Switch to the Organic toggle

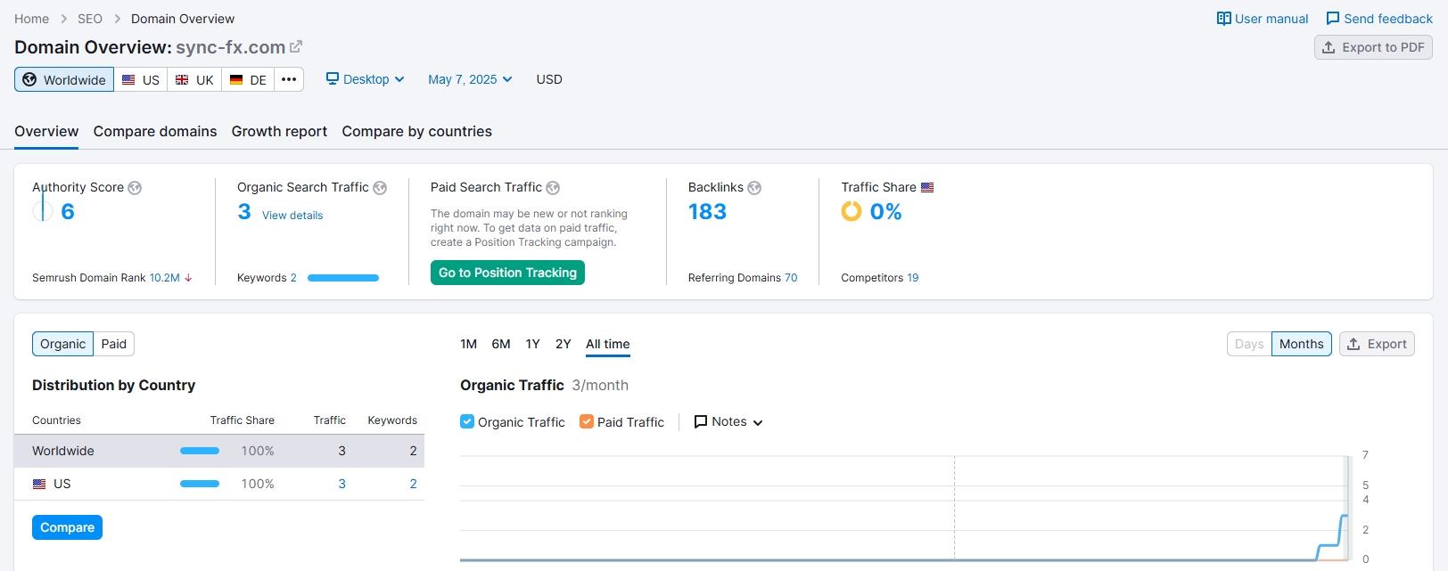pos(62,344)
